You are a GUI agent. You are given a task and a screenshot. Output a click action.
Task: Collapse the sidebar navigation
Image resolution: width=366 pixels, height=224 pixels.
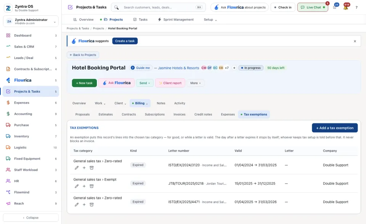(x=31, y=218)
